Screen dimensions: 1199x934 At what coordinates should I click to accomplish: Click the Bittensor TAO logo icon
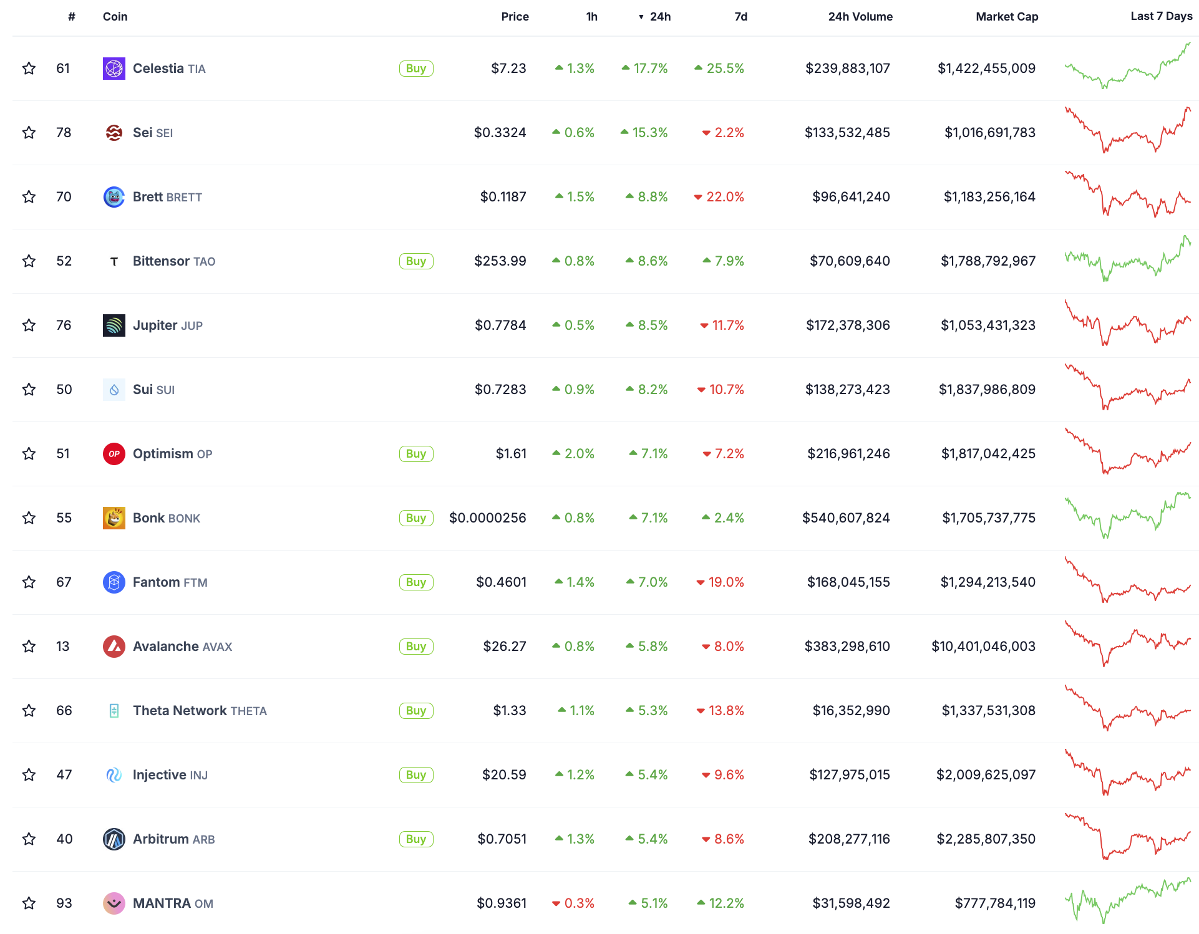pyautogui.click(x=114, y=261)
